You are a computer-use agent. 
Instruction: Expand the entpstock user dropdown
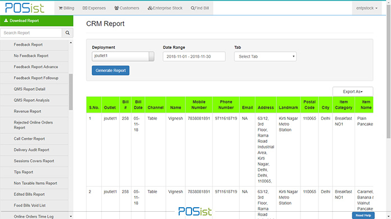tap(367, 8)
